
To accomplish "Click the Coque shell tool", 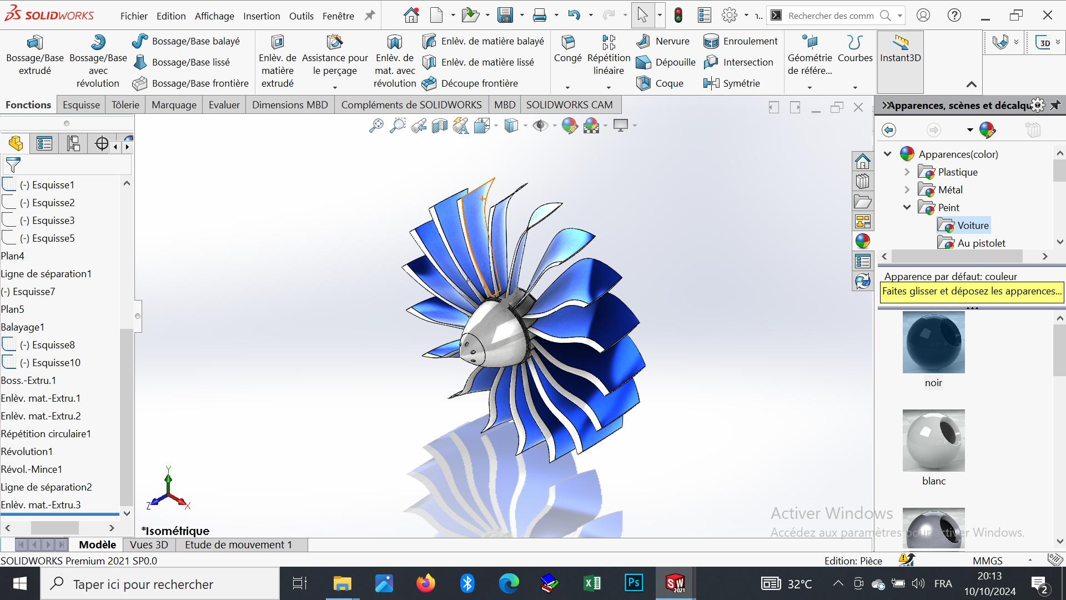I will (x=660, y=83).
